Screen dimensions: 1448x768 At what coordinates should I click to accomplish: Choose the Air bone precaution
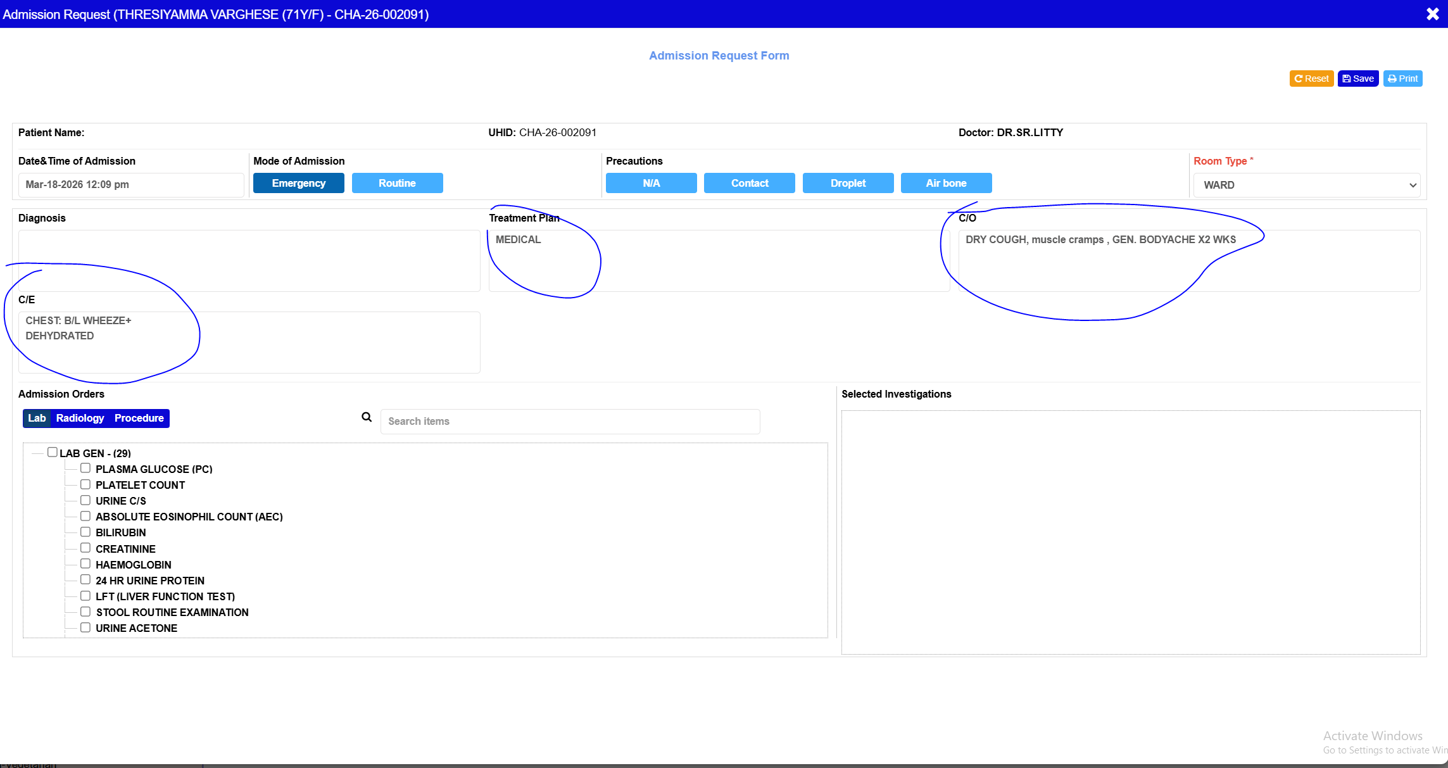(946, 183)
